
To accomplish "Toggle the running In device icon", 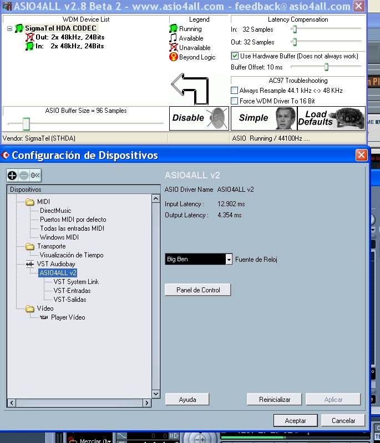I will click(x=29, y=46).
